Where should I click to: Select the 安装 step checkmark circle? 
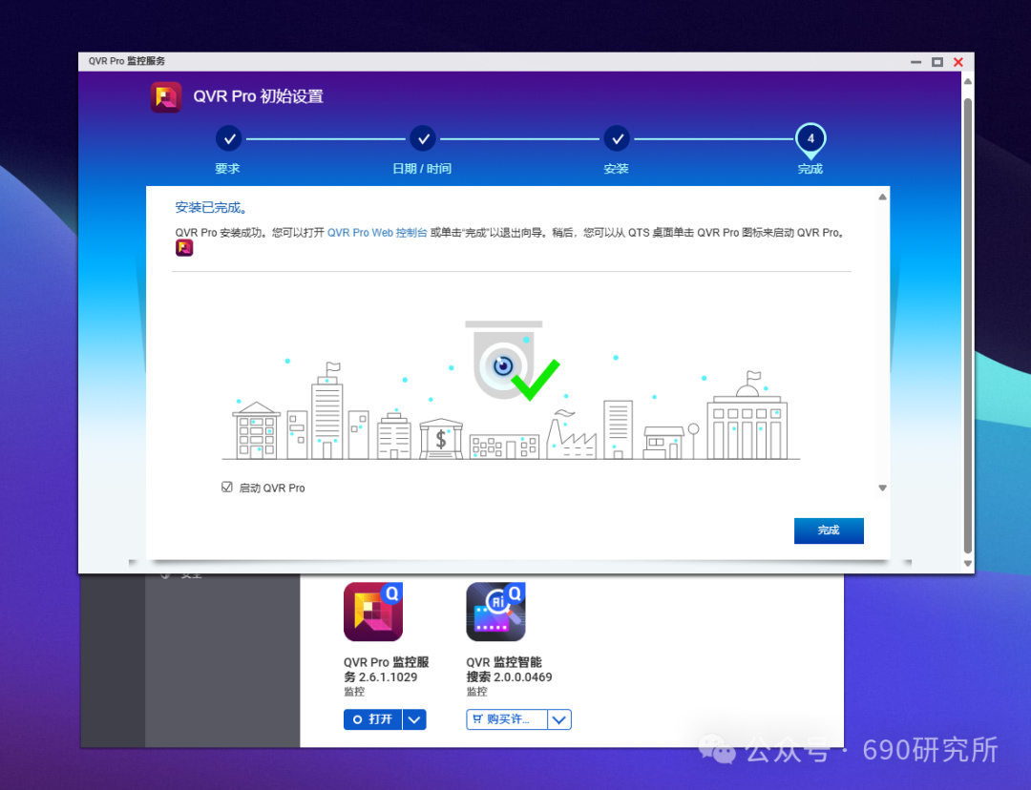617,138
